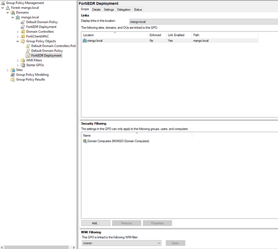Click the FortiEDR Deployment link icon under mango.local
Screen dimensions: 278x249
(23, 27)
